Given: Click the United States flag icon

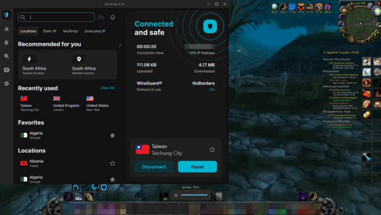Looking at the screenshot, I should [x=90, y=98].
